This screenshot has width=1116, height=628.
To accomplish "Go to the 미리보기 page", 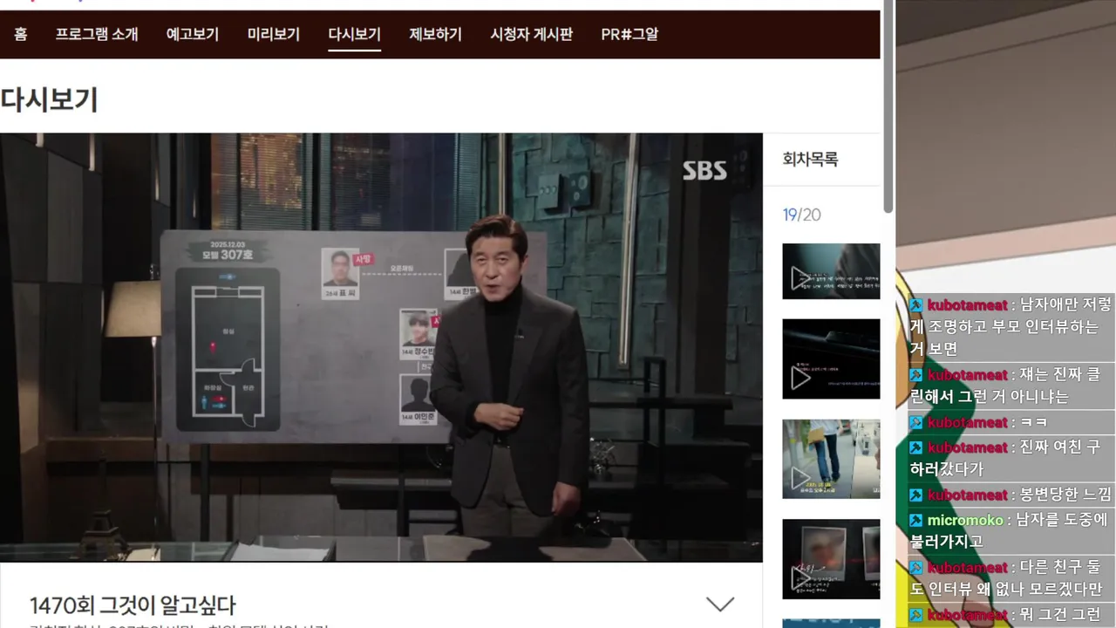I will tap(274, 35).
